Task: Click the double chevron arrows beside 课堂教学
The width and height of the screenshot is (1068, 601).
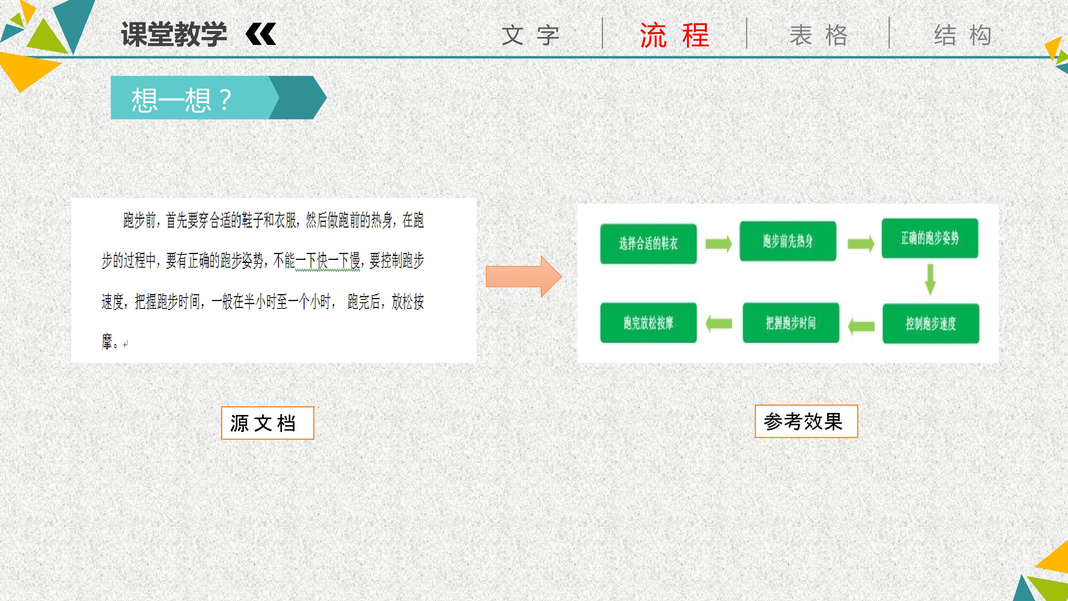Action: pos(261,34)
